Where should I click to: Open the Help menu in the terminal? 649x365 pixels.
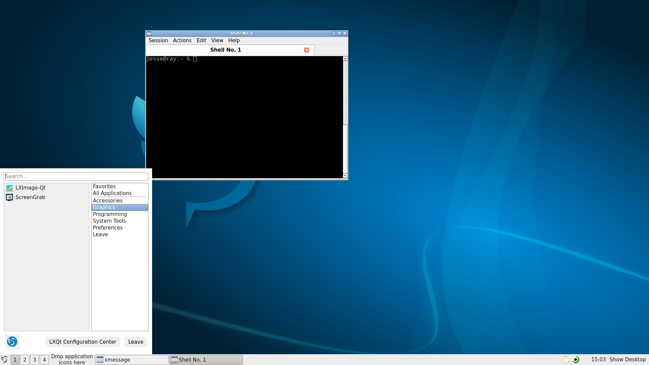click(x=234, y=41)
